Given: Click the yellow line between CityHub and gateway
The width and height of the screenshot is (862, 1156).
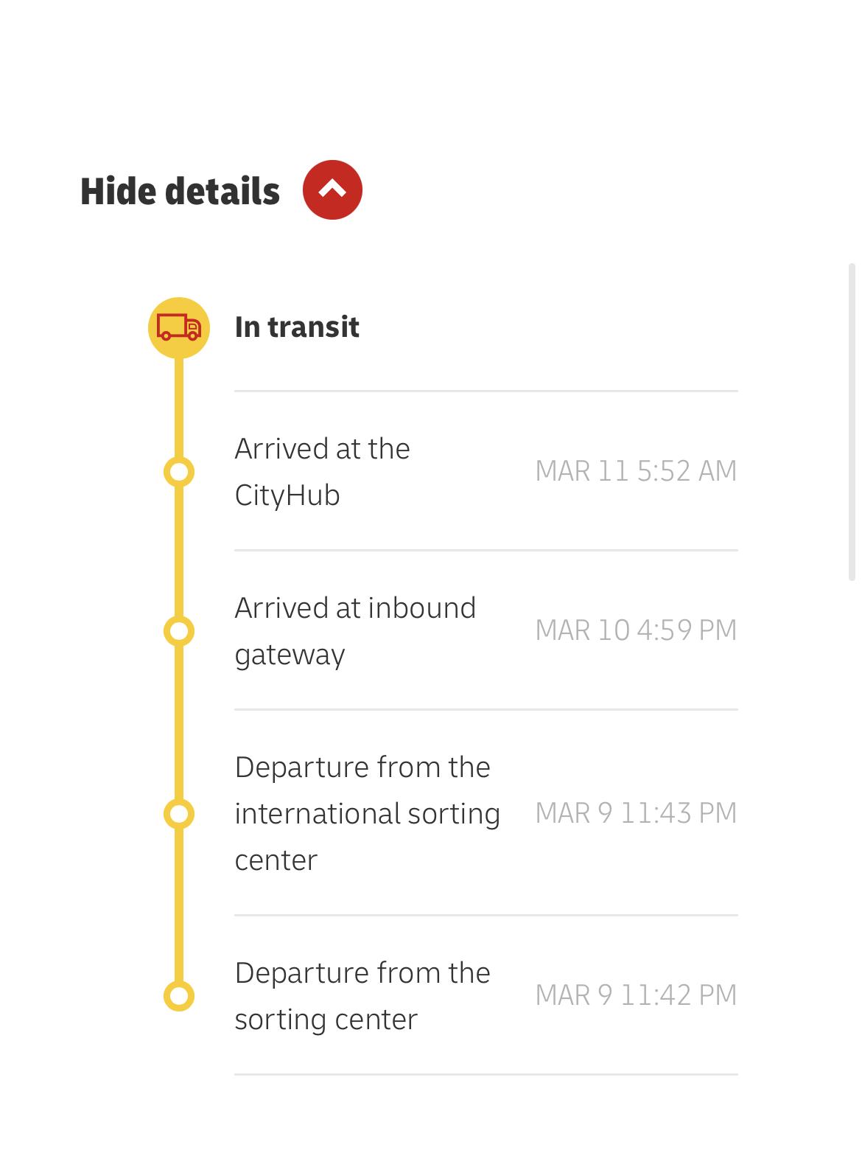Looking at the screenshot, I should (x=179, y=551).
